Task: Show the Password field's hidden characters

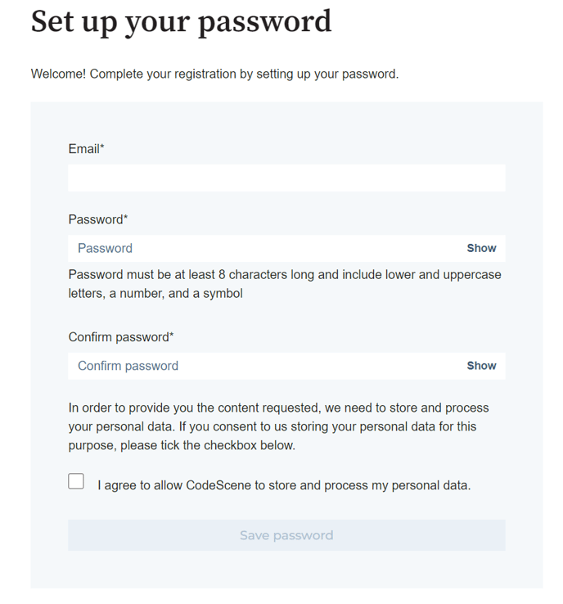Action: click(x=481, y=249)
